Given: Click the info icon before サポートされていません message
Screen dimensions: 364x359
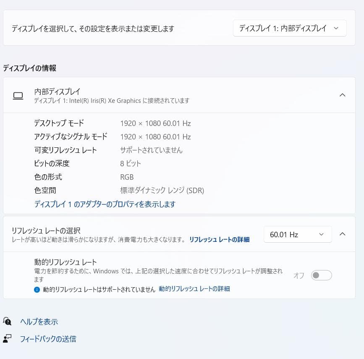Looking at the screenshot, I should pyautogui.click(x=37, y=289).
